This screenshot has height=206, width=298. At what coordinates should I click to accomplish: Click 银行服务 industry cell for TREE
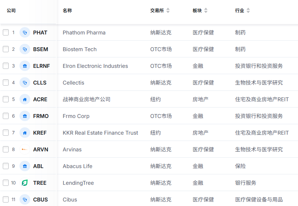(x=246, y=183)
